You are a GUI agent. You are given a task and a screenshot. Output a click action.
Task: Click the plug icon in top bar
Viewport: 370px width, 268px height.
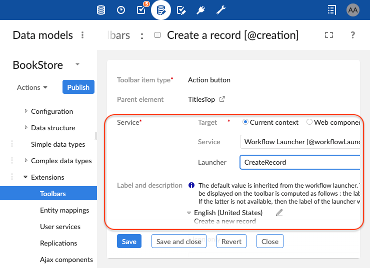pos(201,10)
